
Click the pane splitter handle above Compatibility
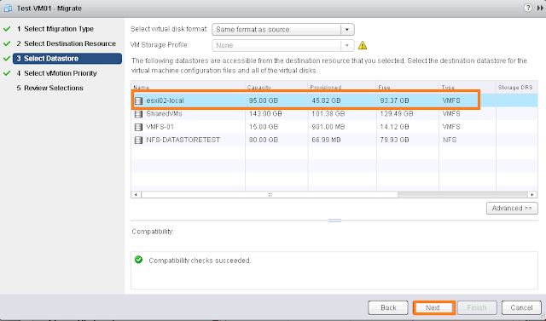(x=334, y=221)
